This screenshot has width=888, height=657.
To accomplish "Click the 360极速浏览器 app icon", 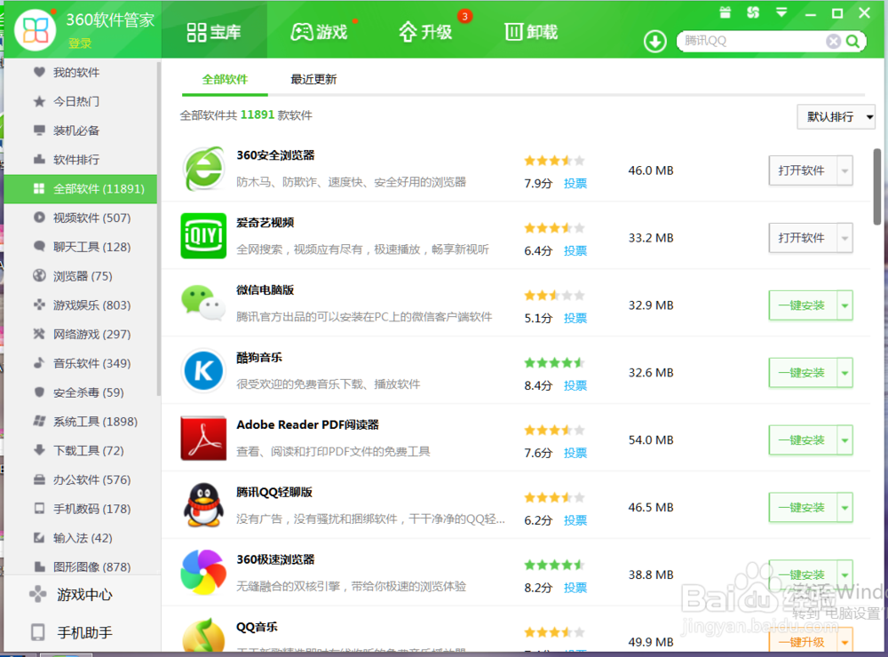I will pos(203,573).
